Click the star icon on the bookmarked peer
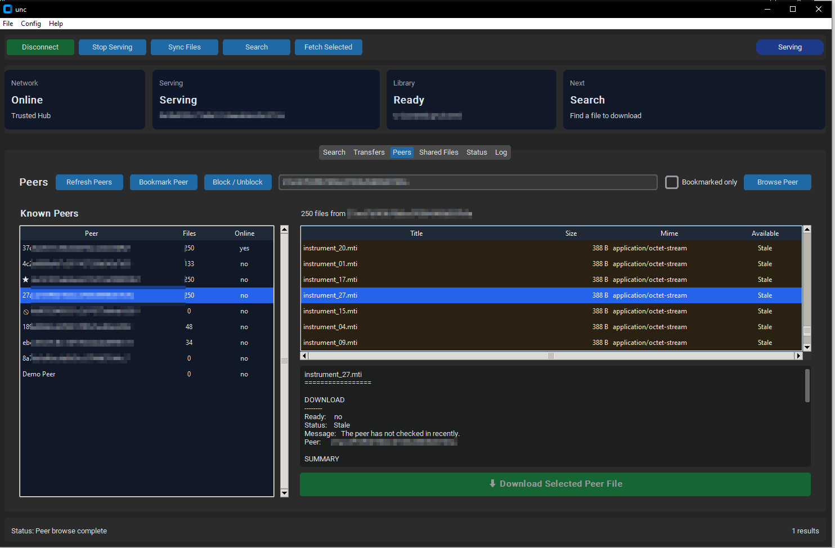 (x=25, y=280)
